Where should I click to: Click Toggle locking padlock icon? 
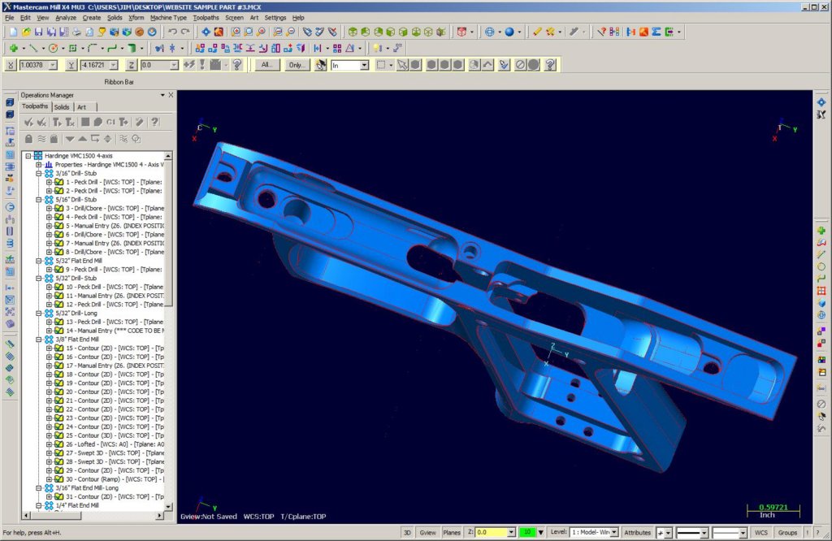(28, 139)
